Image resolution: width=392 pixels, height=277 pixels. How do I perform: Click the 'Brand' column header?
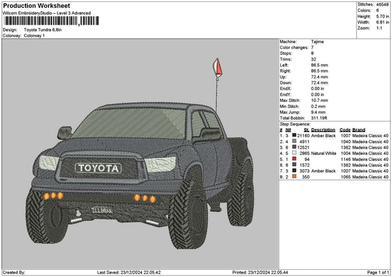point(359,130)
